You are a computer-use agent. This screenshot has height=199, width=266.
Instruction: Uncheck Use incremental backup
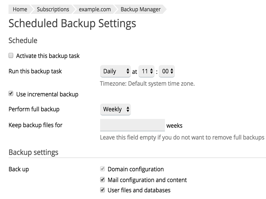(x=11, y=94)
